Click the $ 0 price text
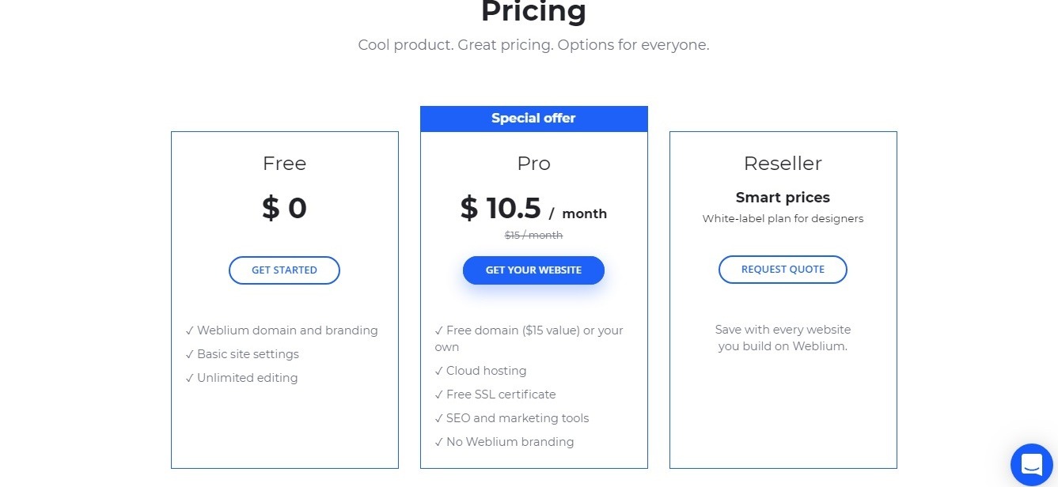Image resolution: width=1058 pixels, height=487 pixels. pos(284,208)
